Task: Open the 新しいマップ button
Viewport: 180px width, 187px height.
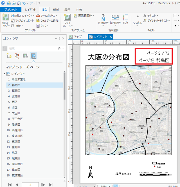Action: point(6,20)
